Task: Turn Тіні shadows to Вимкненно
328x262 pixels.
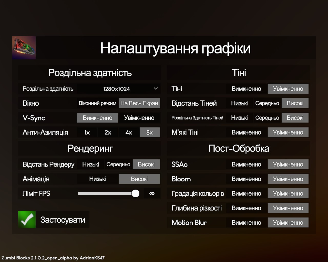Action: (x=246, y=89)
